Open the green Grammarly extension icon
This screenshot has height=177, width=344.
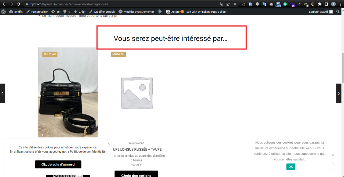coord(285,4)
